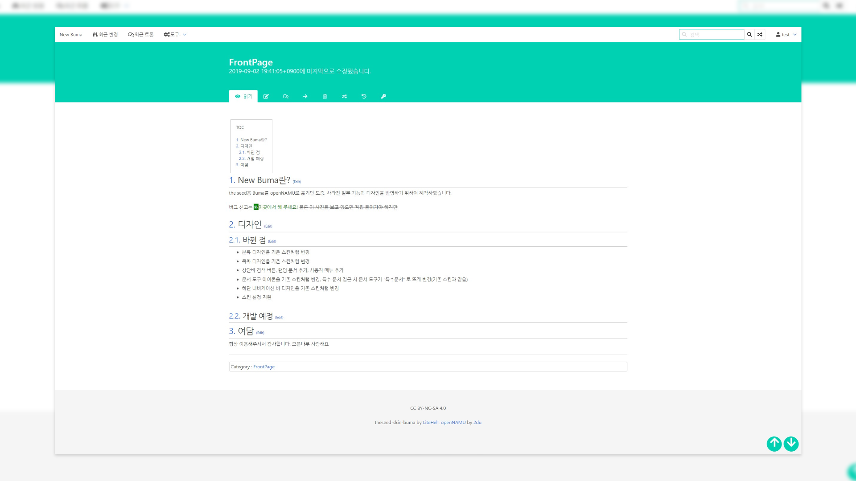Open the FrontPage category link
The width and height of the screenshot is (856, 481).
263,367
